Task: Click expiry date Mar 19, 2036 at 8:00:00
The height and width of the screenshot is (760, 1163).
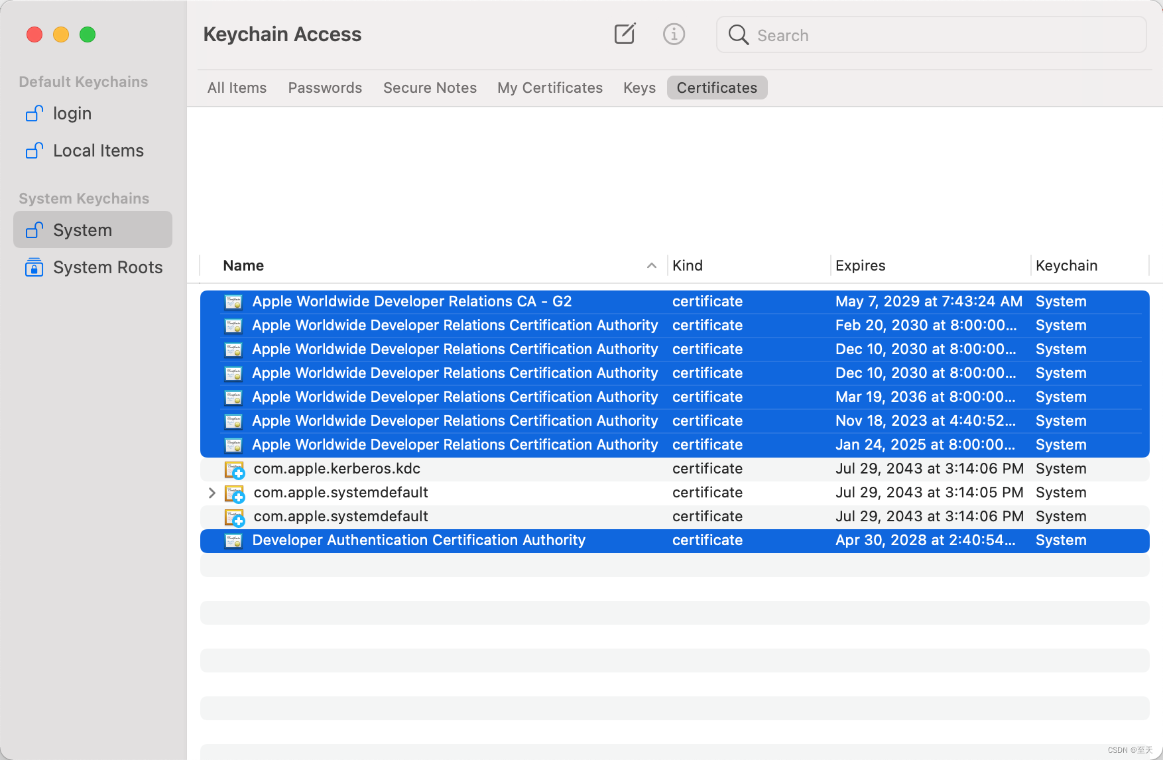Action: [x=926, y=397]
